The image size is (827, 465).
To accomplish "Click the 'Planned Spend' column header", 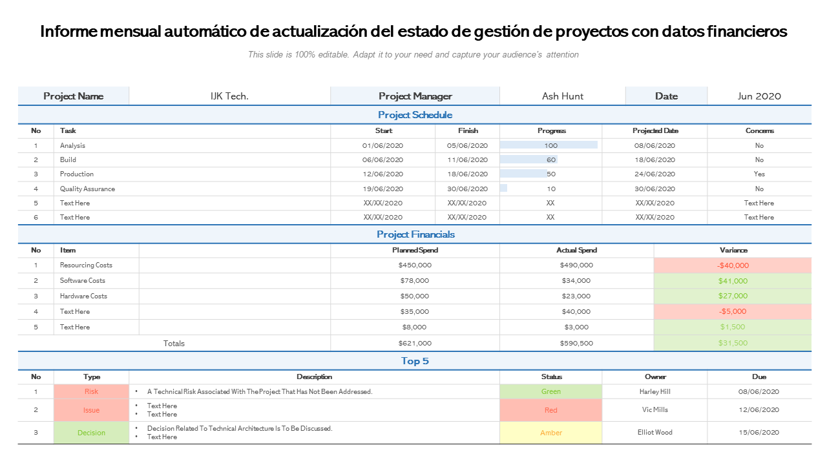I will [415, 251].
